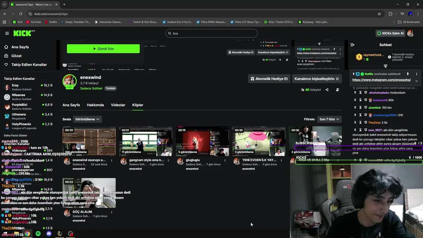Open the hamburger sidebar menu
This screenshot has width=423, height=238.
pos(7,33)
